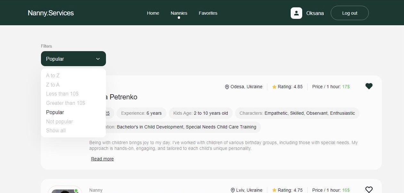Viewport: 404px width, 193px height.
Task: Choose the Greater than 10$ filter
Action: tap(66, 103)
